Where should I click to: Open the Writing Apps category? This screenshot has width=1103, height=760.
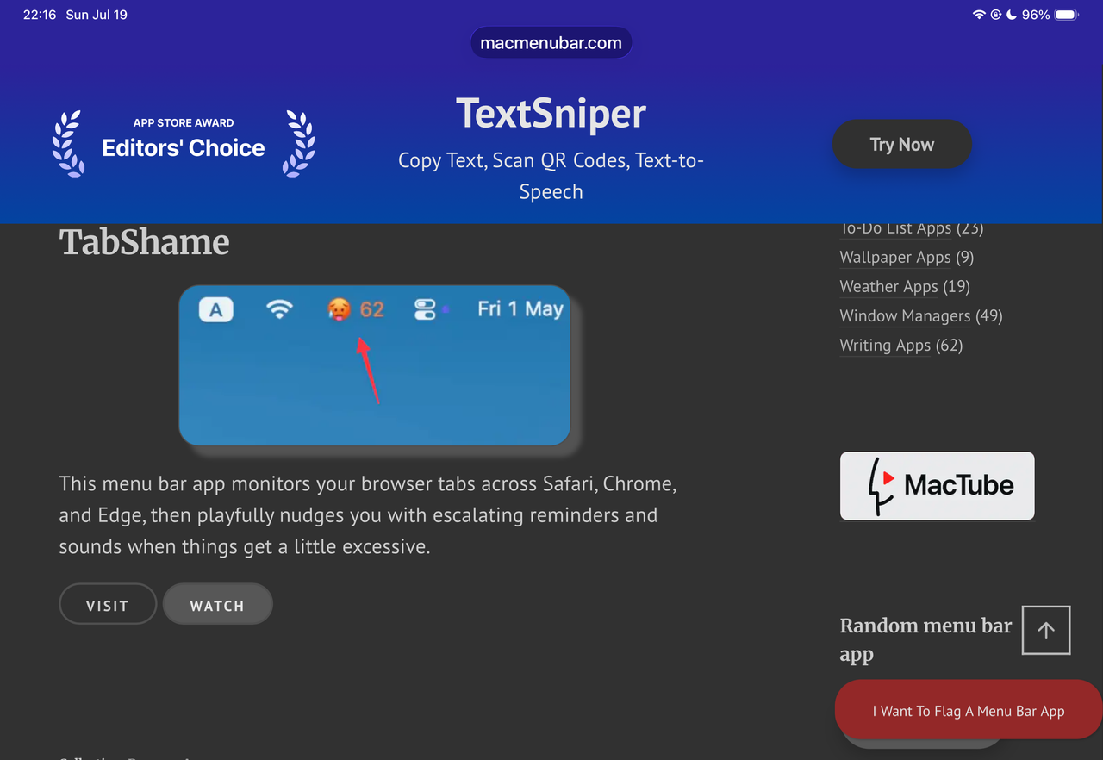[885, 345]
